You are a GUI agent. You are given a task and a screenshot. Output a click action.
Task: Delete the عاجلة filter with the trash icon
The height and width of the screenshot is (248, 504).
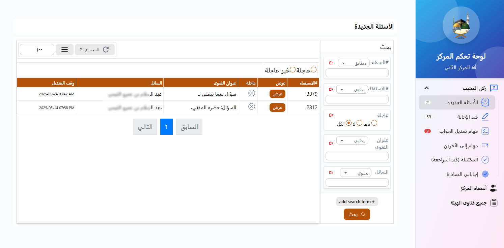[x=330, y=115]
